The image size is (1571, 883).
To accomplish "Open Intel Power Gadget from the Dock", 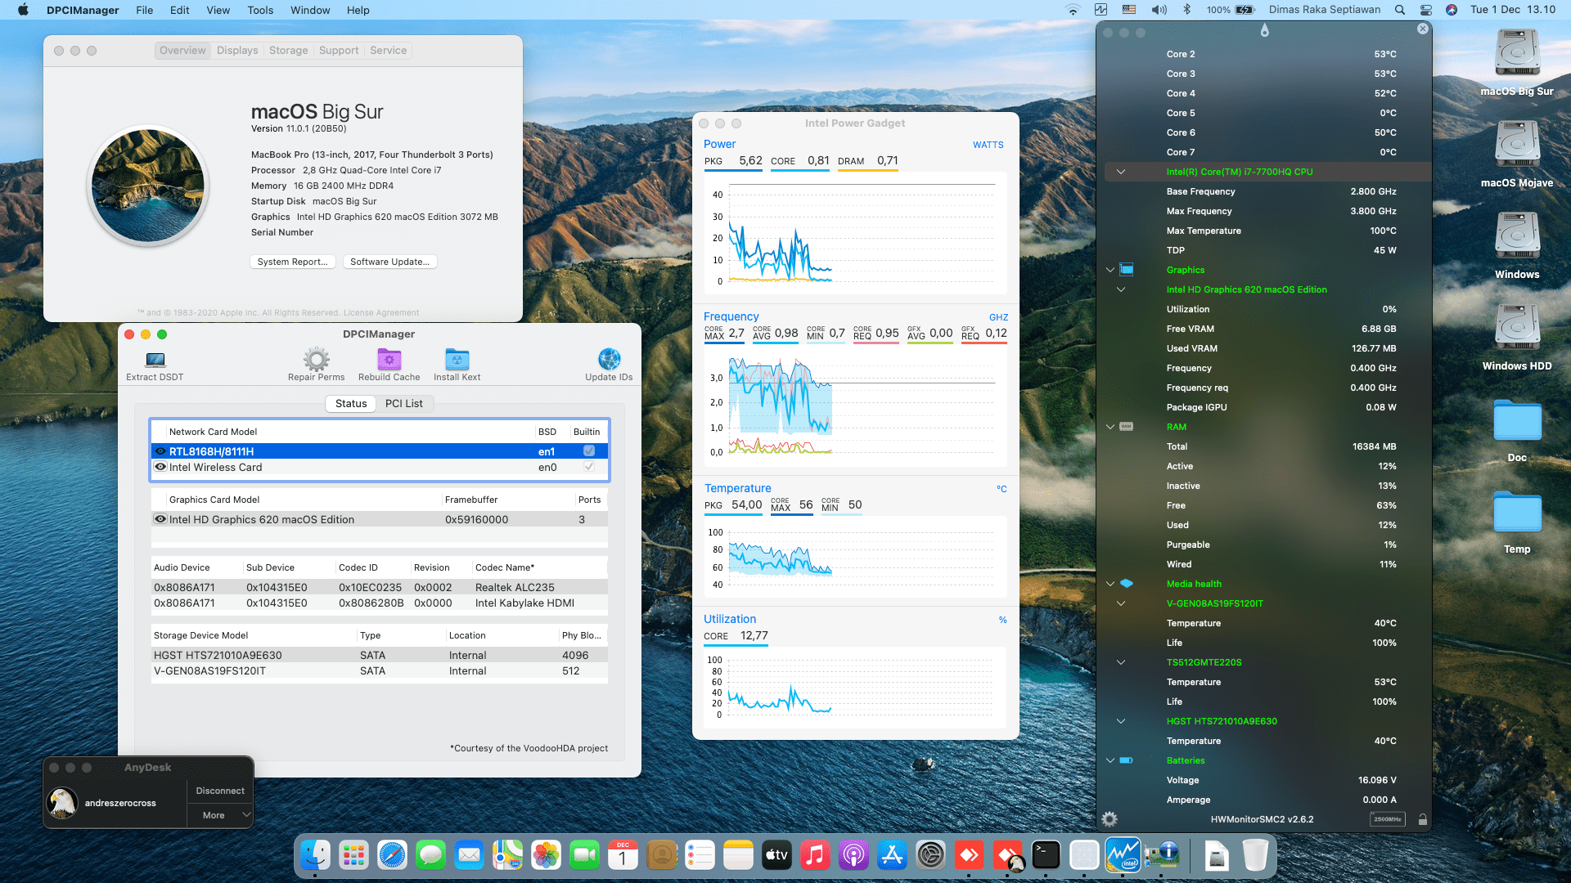I will coord(1123,855).
